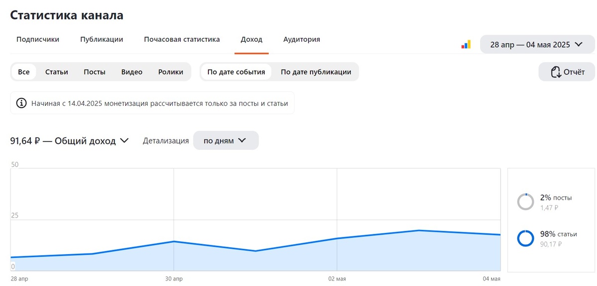Screen dimensions: 597x286
Task: Filter income by Статьи
Action: pyautogui.click(x=57, y=72)
